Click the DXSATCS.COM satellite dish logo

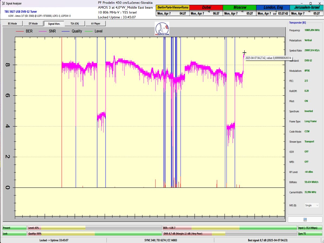click(162, 29)
